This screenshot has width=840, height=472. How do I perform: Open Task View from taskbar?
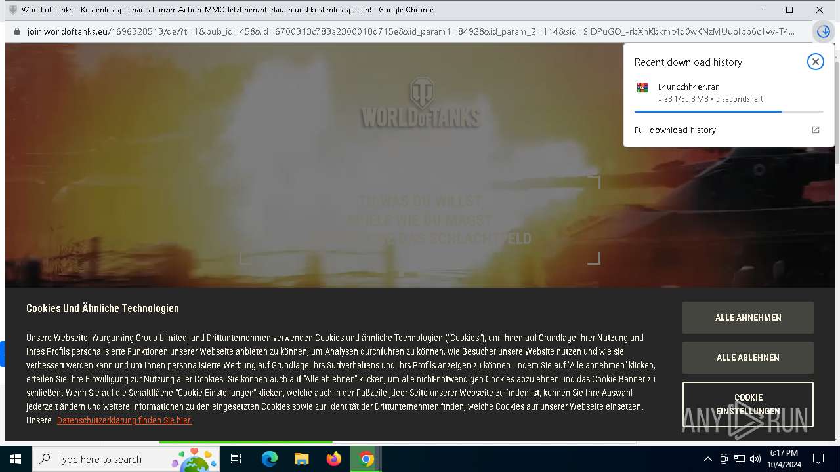pos(236,459)
